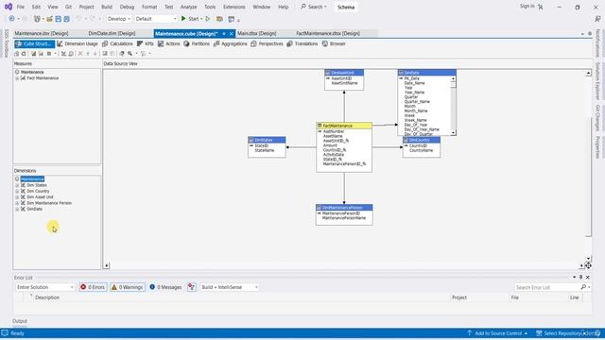Open the Edit menu
The height and width of the screenshot is (340, 605).
36,7
